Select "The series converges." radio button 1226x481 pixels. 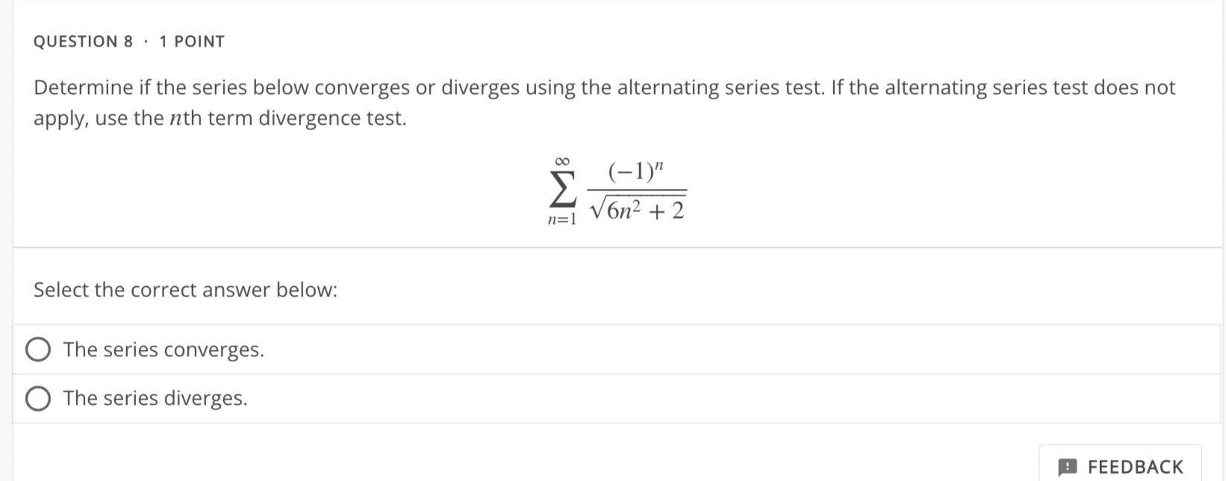pyautogui.click(x=38, y=349)
